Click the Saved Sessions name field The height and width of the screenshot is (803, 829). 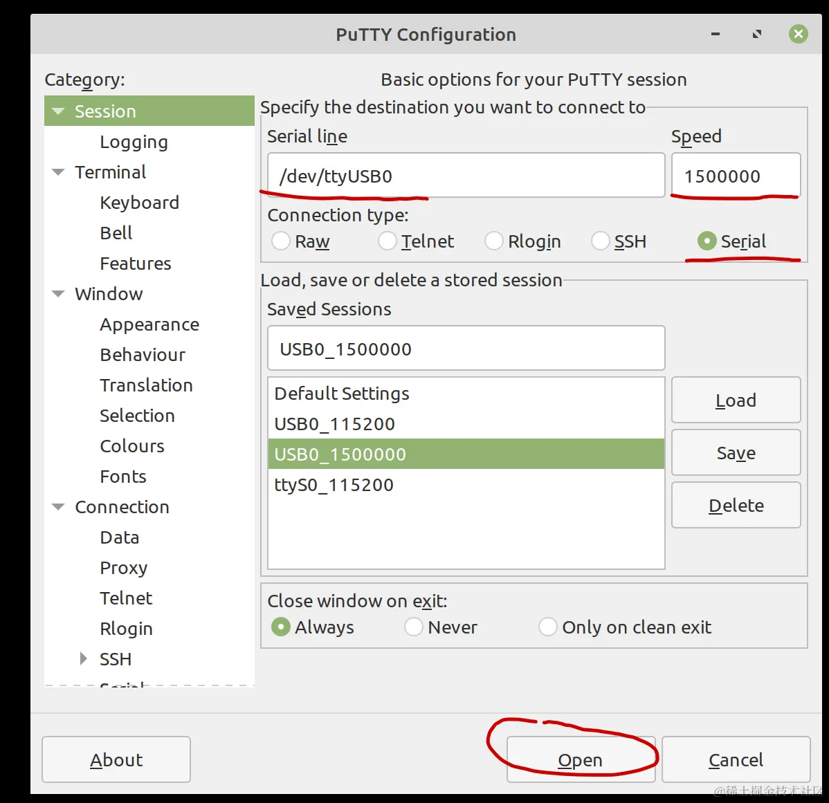pyautogui.click(x=466, y=348)
